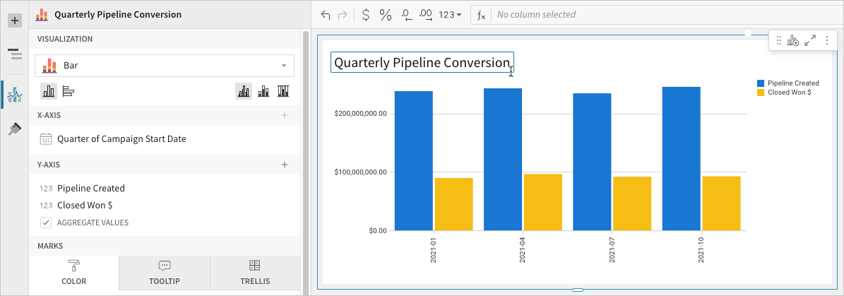
Task: Select the stacked bar layout option
Action: click(x=263, y=90)
